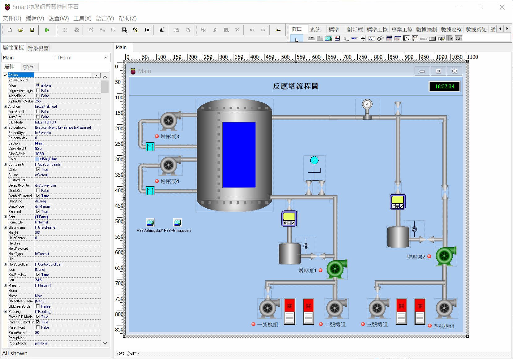Save the current project
Viewport: 513px width, 359px height.
32,30
